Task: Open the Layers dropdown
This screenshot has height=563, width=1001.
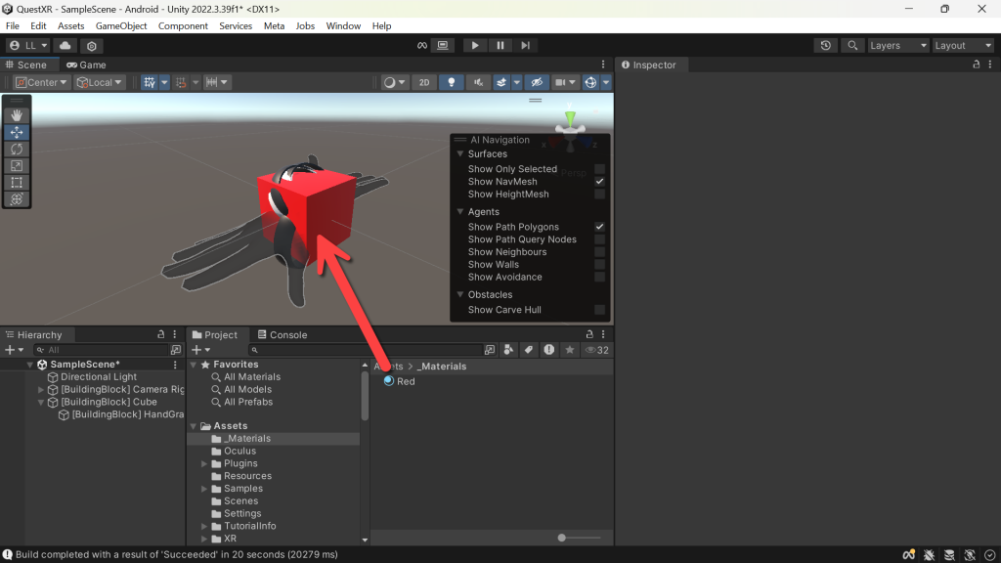Action: point(897,45)
